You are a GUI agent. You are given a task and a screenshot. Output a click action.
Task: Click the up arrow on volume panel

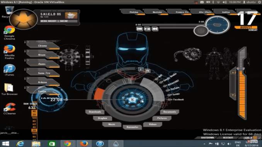[x=233, y=73]
